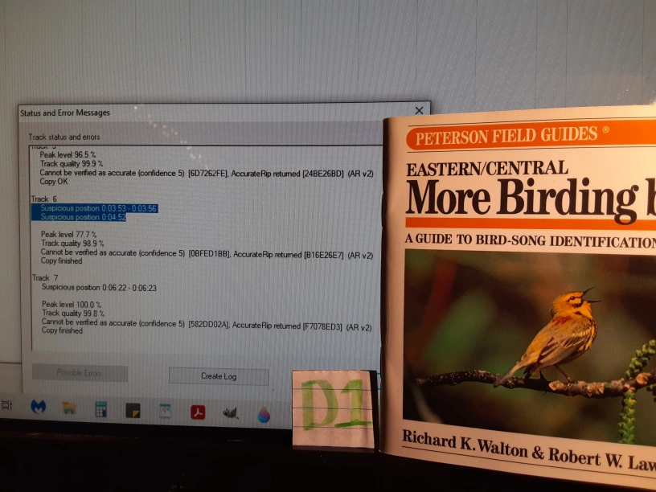Viewport: 656px width, 492px height.
Task: Open Adobe Acrobat from the taskbar
Action: [198, 412]
